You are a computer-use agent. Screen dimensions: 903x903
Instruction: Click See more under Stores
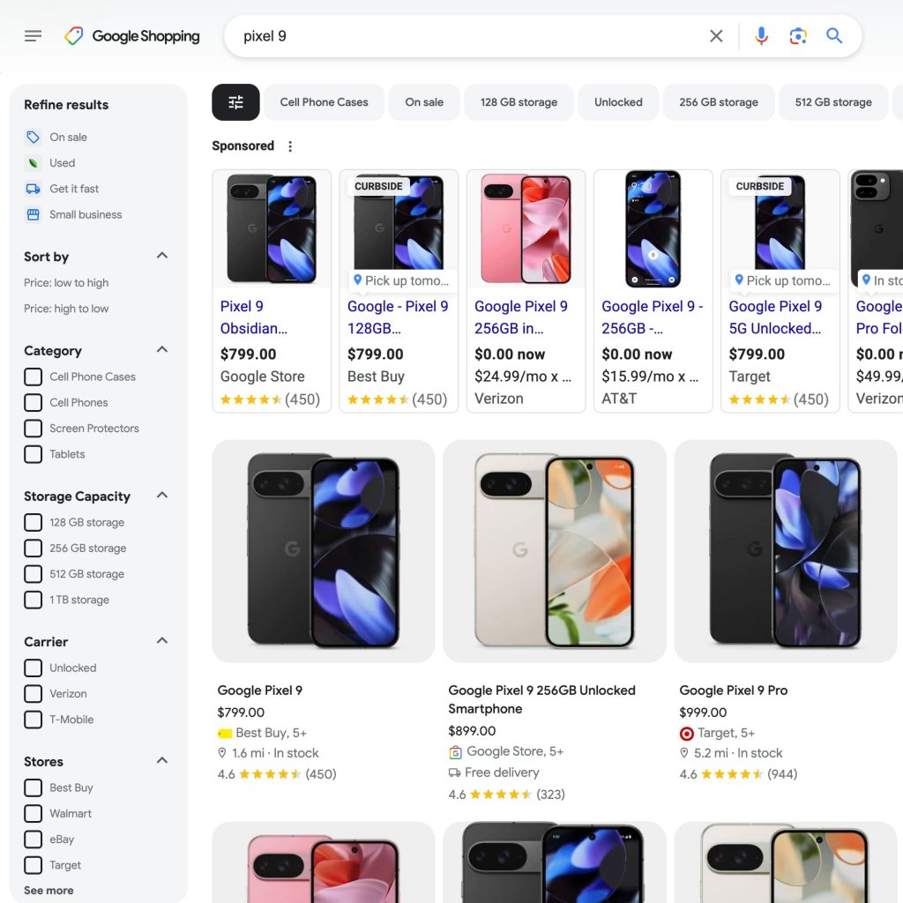click(49, 891)
